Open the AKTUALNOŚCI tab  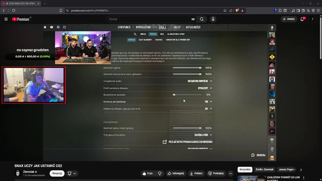click(x=193, y=27)
